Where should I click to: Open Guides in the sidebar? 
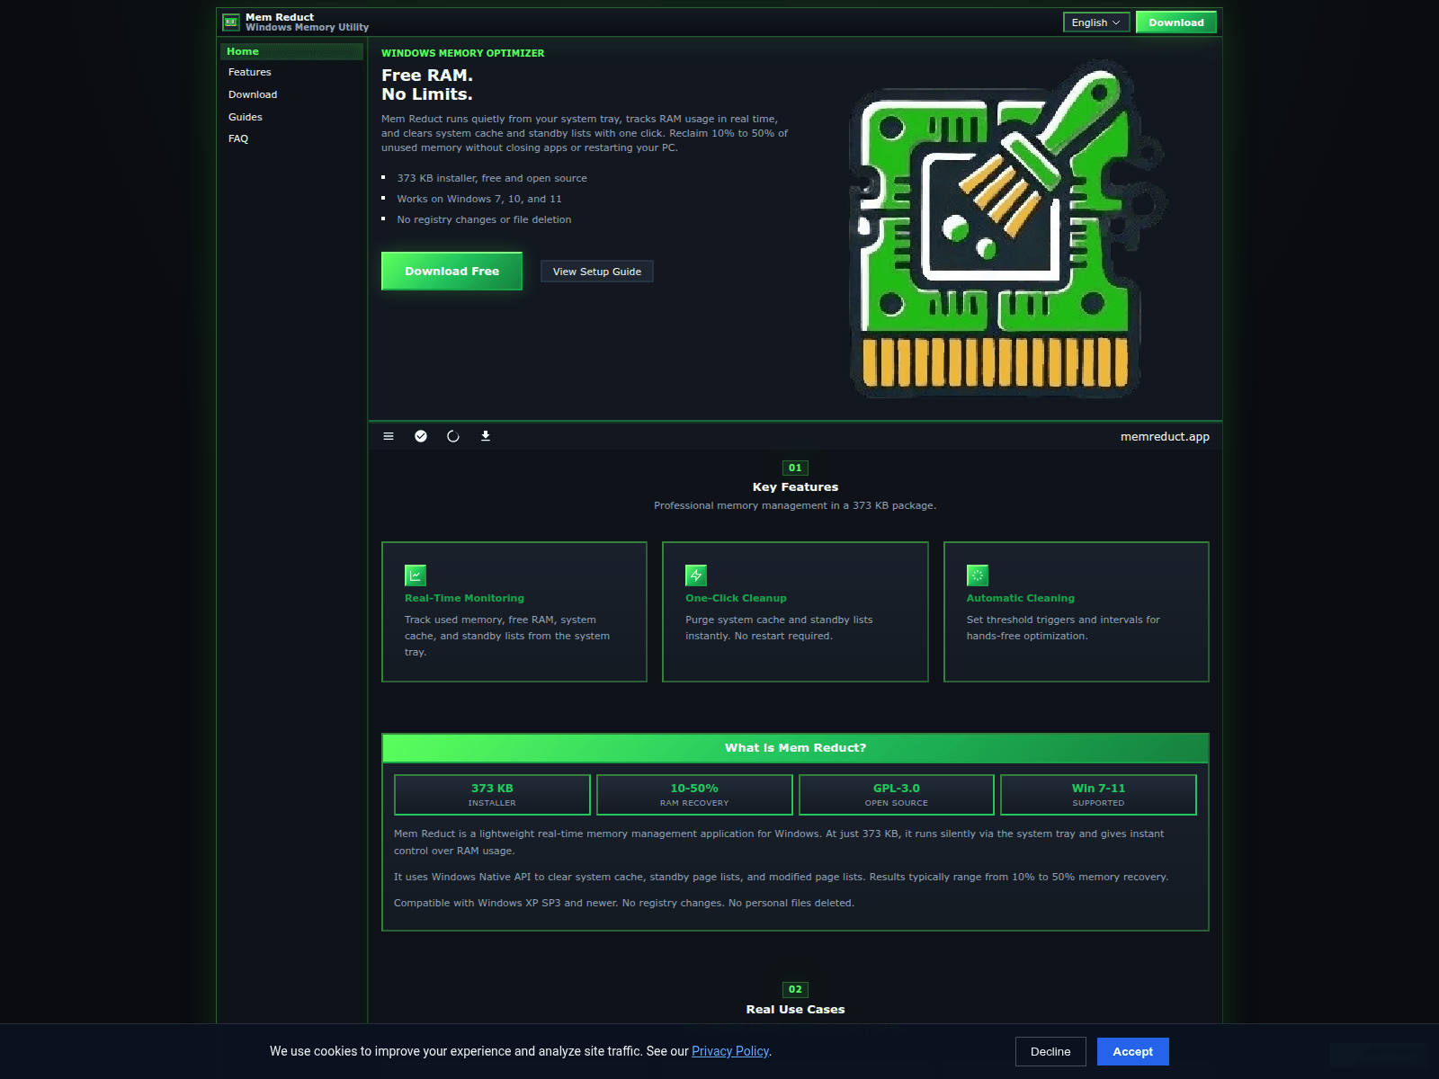tap(246, 117)
